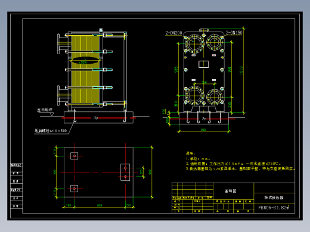Screen dimensions: 310x232
Task: Select note line 2 about 1.6MPa
Action: (233, 164)
